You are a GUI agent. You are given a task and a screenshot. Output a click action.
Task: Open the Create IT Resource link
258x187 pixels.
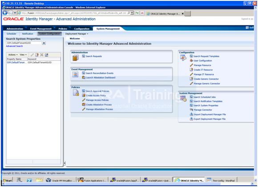point(203,70)
